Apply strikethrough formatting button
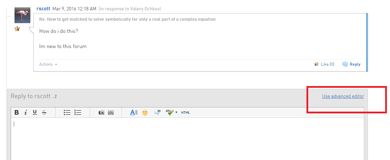 (x=44, y=112)
